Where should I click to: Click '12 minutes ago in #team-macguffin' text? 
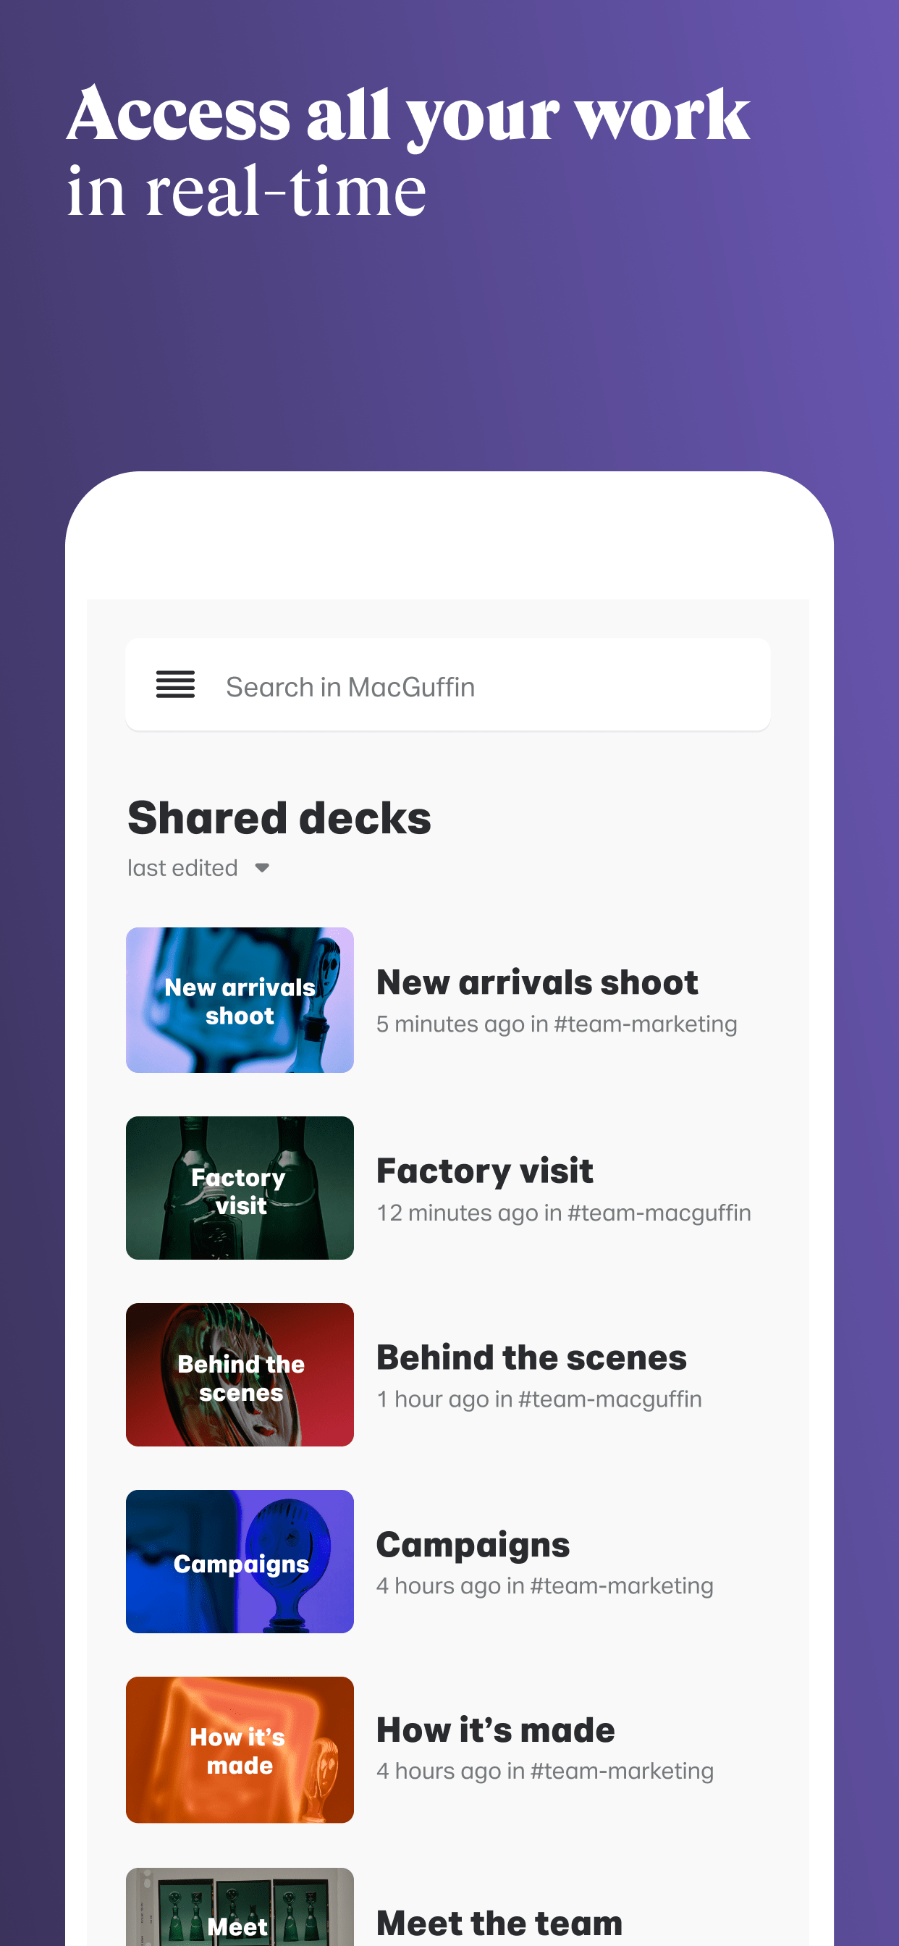coord(564,1213)
